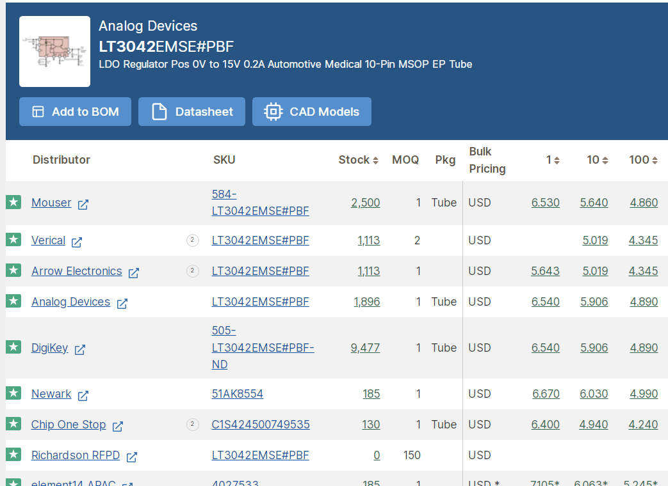Viewport: 668px width, 486px height.
Task: Click the Distributor column header
Action: [61, 160]
